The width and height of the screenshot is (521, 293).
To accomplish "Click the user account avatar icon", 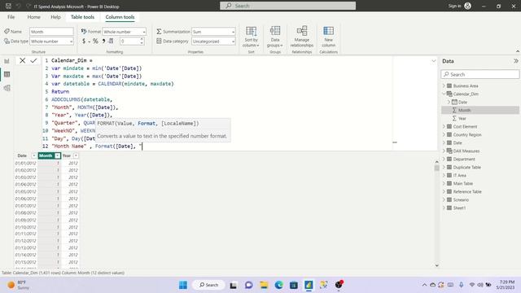I will point(467,6).
